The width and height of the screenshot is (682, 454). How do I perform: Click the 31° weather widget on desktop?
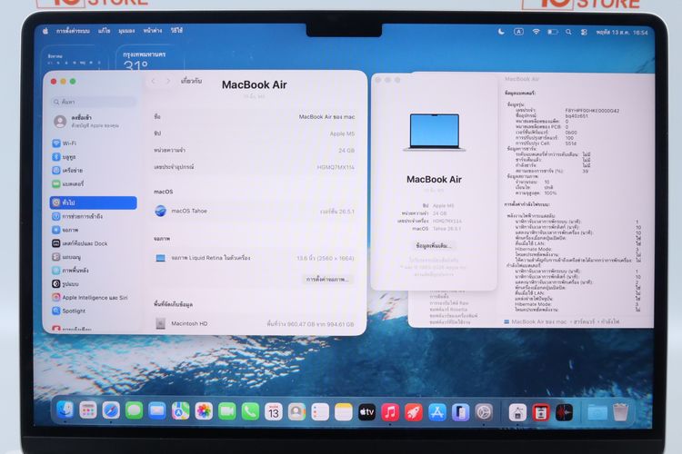click(x=150, y=59)
